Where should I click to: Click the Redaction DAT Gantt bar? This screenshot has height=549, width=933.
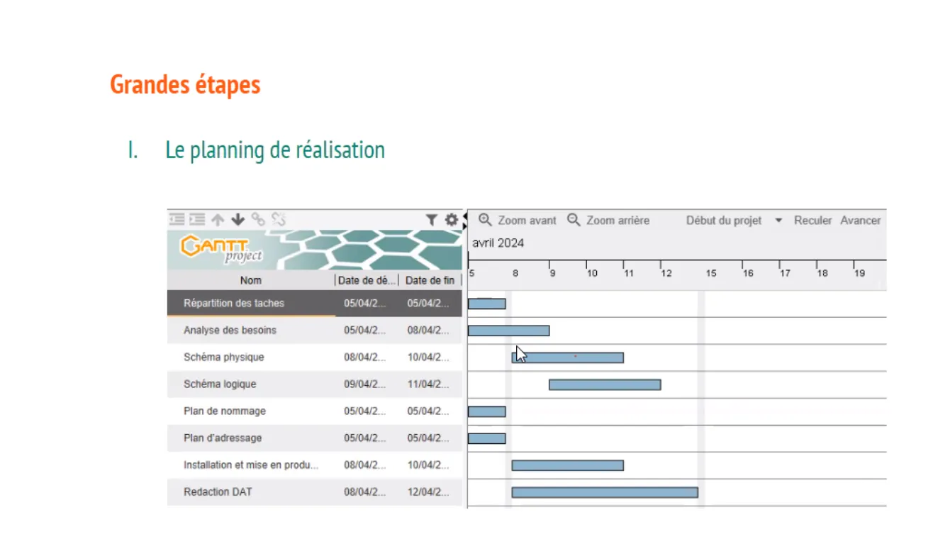[x=605, y=492]
